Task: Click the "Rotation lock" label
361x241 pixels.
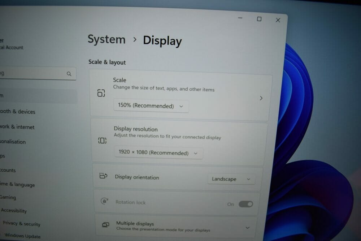Action: 130,202
